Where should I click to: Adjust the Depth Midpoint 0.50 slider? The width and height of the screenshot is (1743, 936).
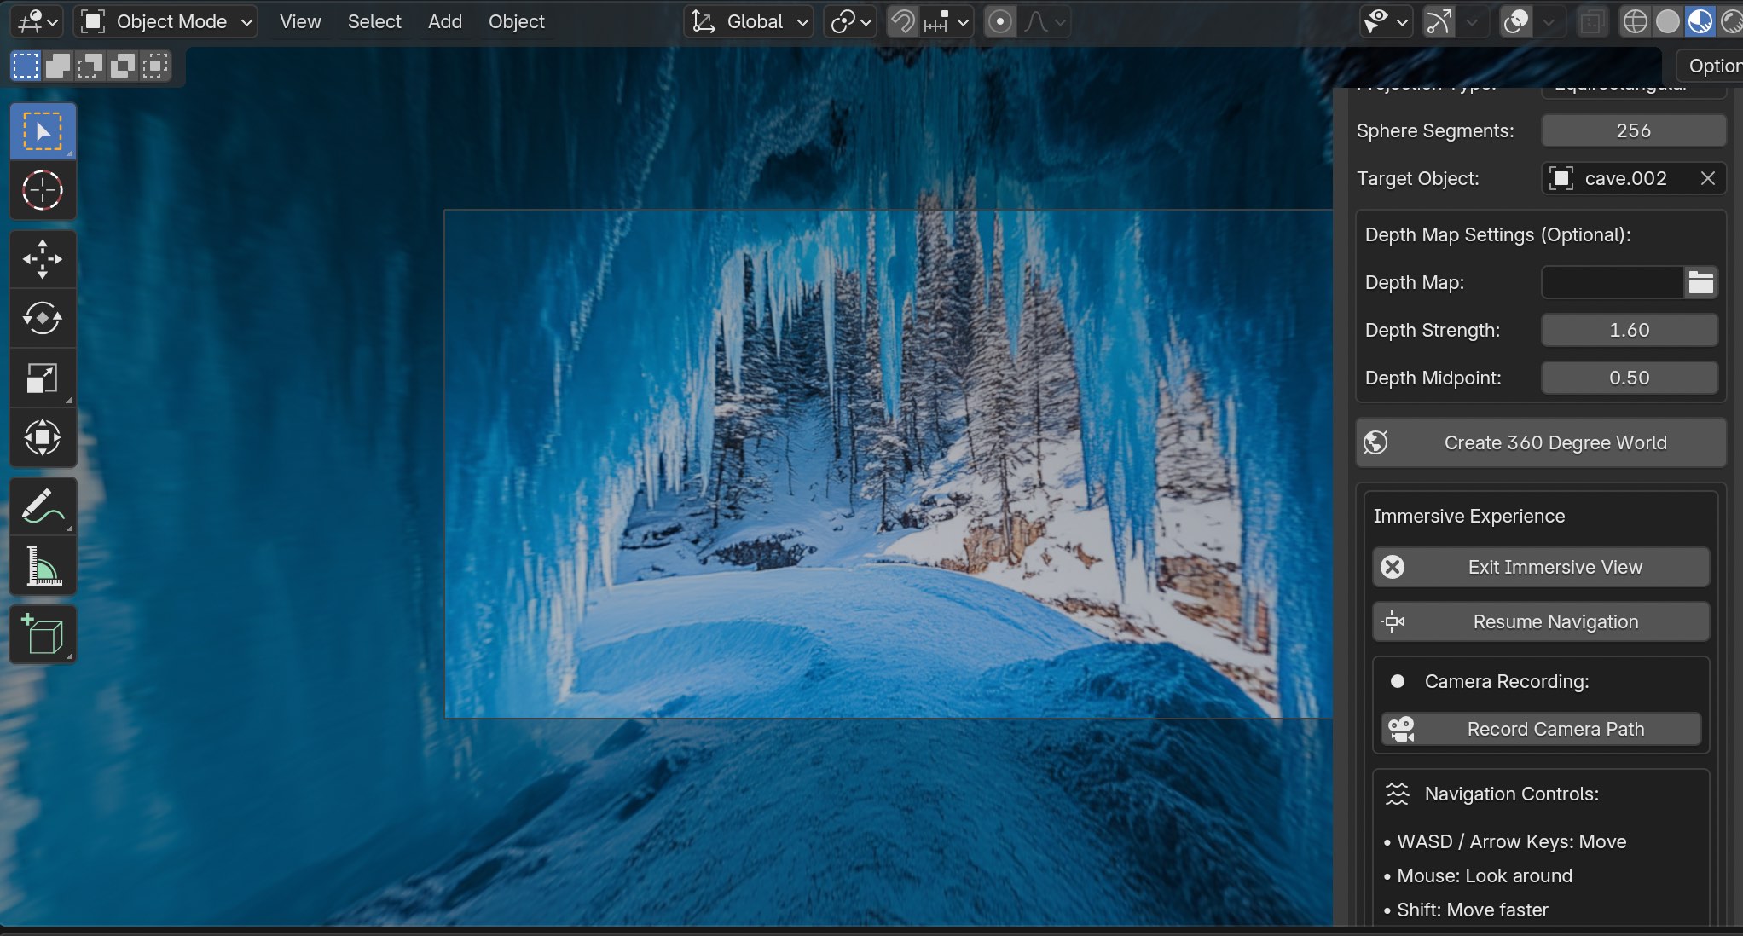(x=1630, y=378)
